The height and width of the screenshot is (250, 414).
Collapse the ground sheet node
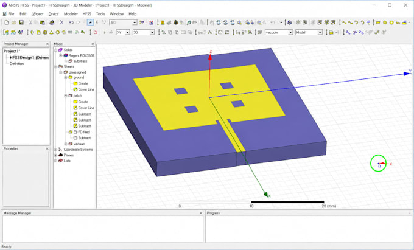coord(66,77)
